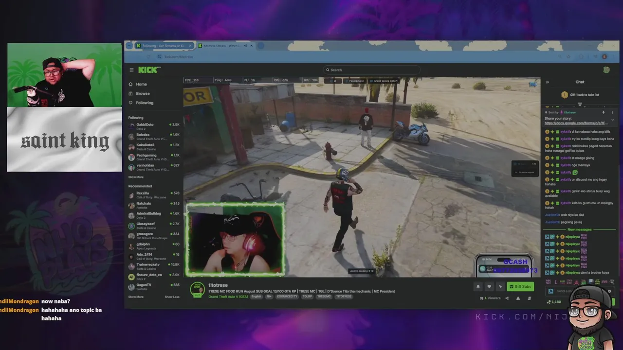Open the GabbiDoto channel
The height and width of the screenshot is (350, 623).
[154, 126]
